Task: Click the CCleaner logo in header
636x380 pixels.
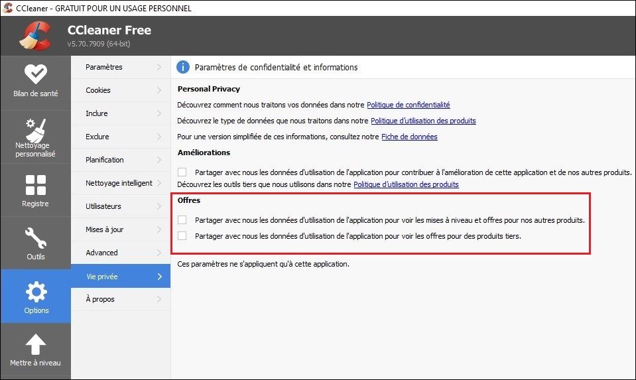Action: click(x=35, y=36)
